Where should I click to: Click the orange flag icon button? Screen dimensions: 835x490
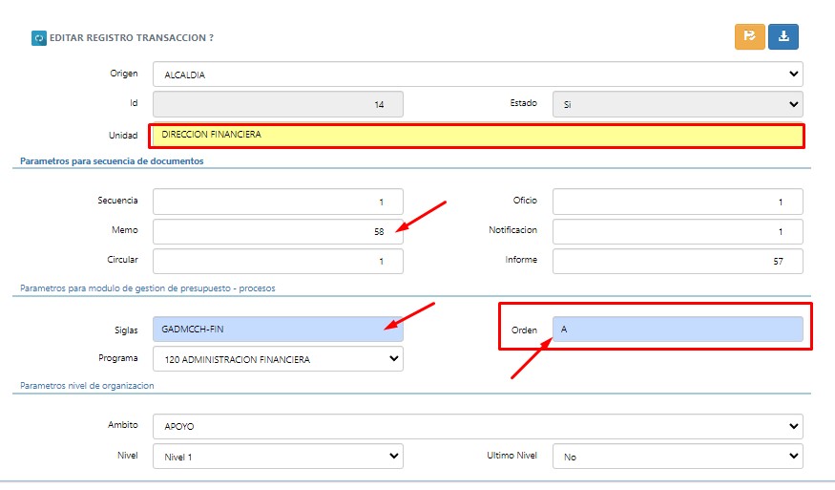tap(750, 36)
